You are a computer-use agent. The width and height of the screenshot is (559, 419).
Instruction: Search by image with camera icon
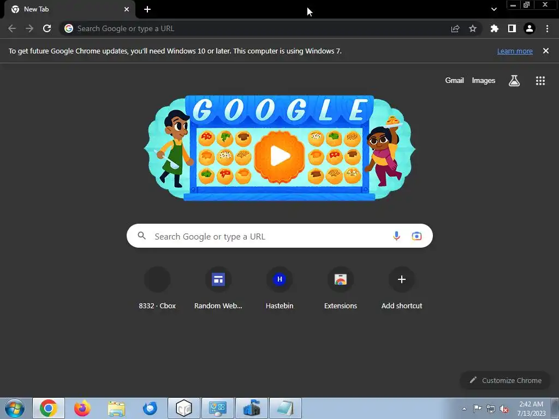(x=417, y=236)
